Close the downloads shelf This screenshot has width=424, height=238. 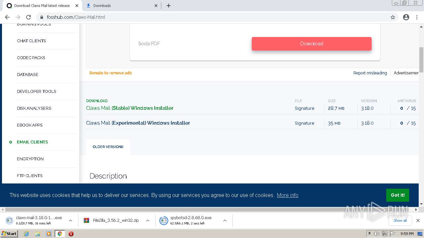418,220
